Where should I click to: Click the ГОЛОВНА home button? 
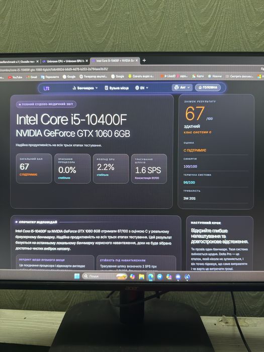(208, 87)
